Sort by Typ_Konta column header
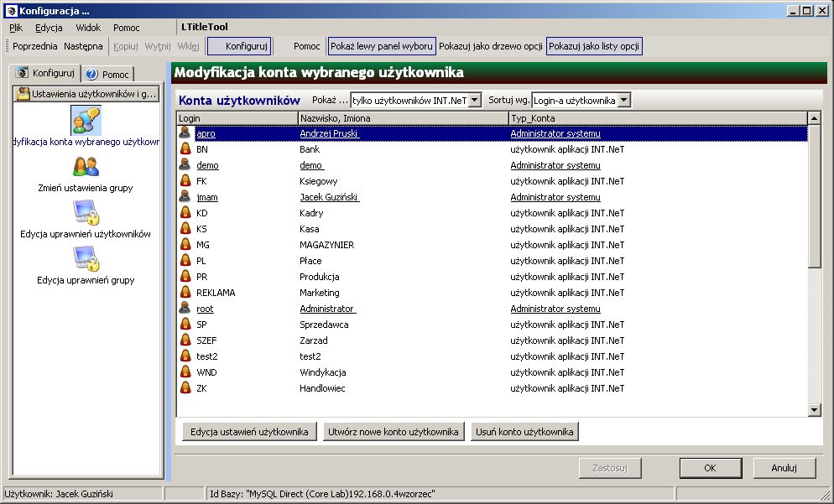This screenshot has width=834, height=504. (x=658, y=118)
